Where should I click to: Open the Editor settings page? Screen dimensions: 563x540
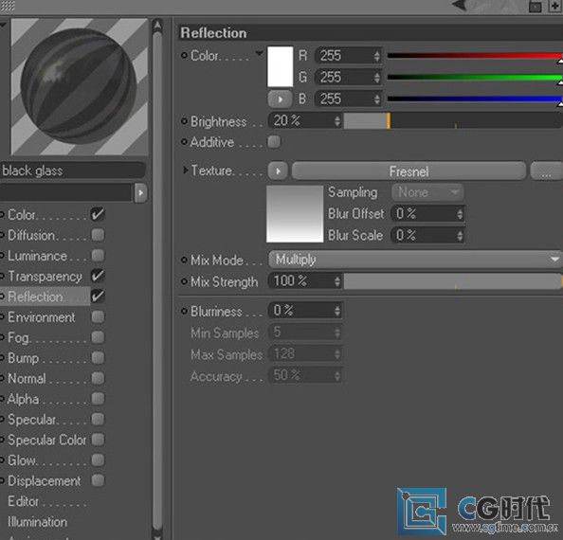[24, 501]
